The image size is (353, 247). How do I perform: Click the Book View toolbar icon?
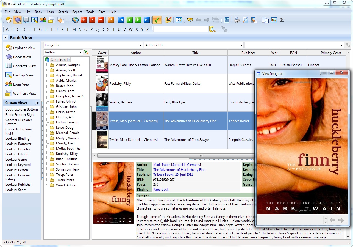[18, 20]
